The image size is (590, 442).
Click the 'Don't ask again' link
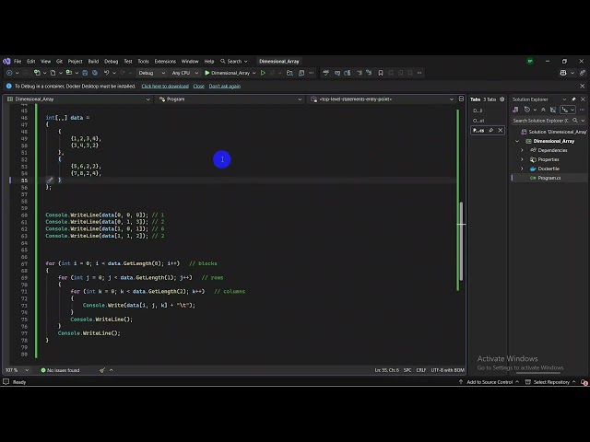(225, 86)
